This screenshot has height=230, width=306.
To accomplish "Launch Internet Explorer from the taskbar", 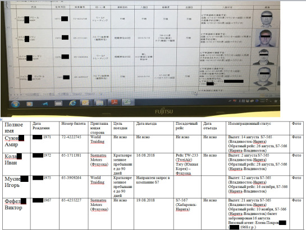I will pos(72,103).
